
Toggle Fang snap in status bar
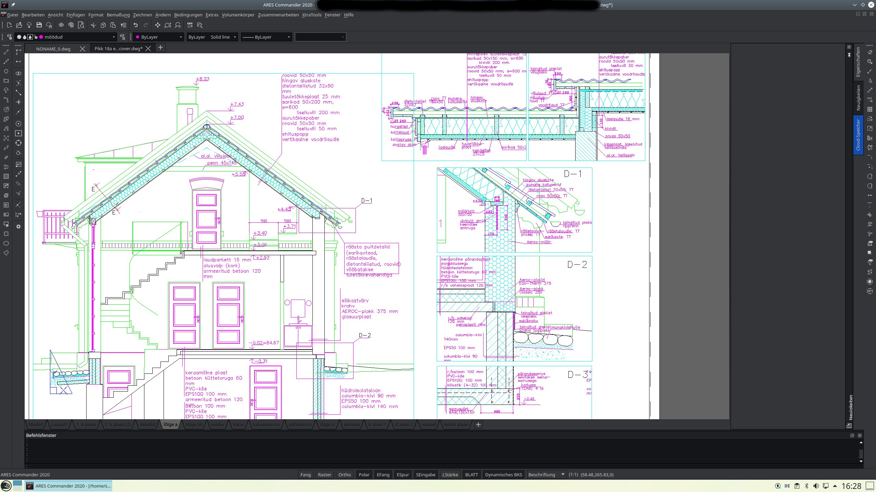pos(305,475)
